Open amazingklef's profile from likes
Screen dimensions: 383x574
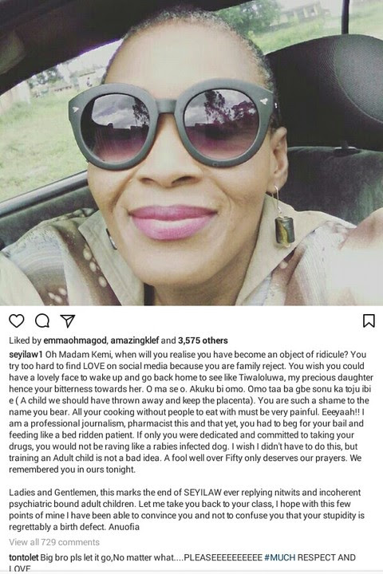tap(135, 340)
